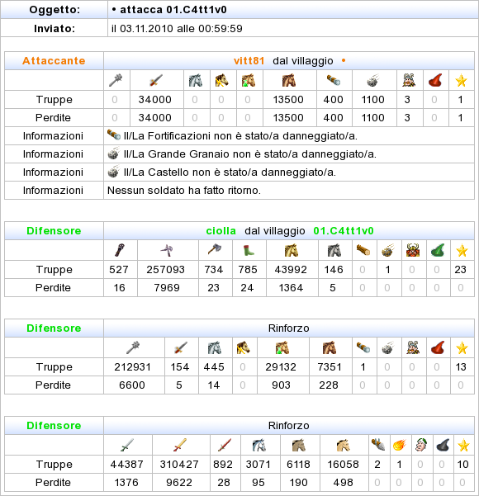This screenshot has height=496, width=479.
Task: Click the axe icon above 734
Action: pos(215,250)
